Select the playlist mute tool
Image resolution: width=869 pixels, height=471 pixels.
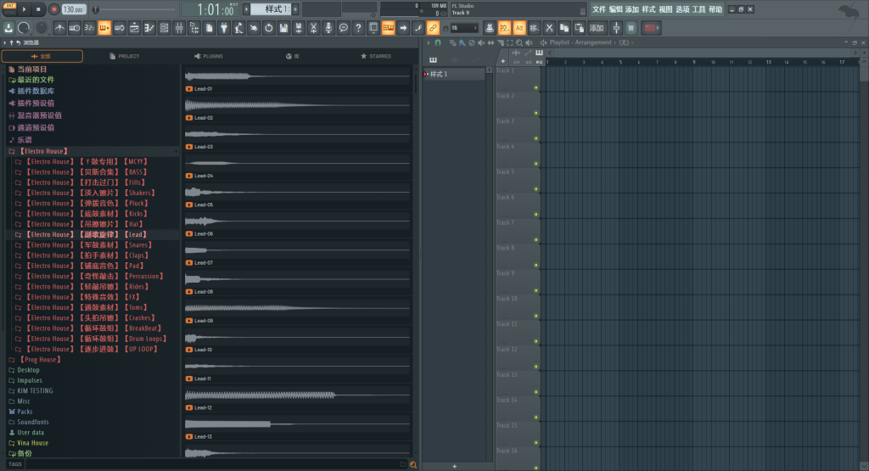481,42
